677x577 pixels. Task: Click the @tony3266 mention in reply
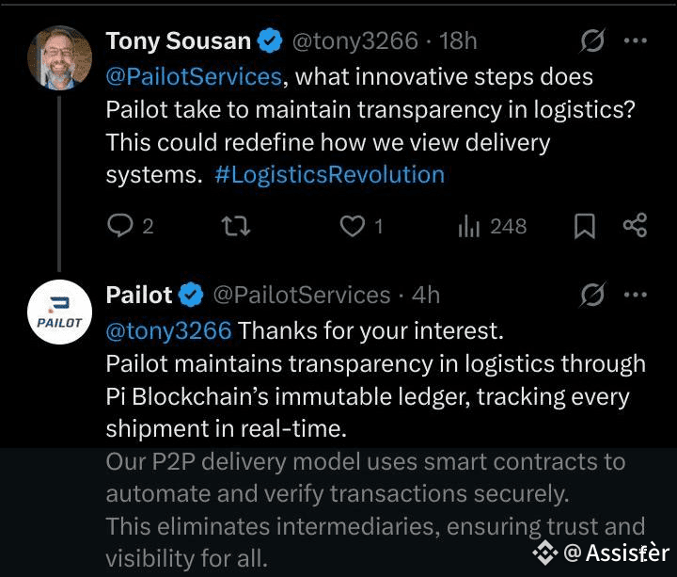(x=168, y=330)
